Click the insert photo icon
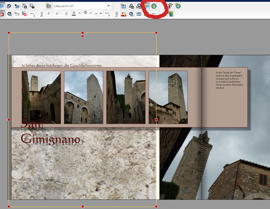The width and height of the screenshot is (270, 209). pos(123,6)
